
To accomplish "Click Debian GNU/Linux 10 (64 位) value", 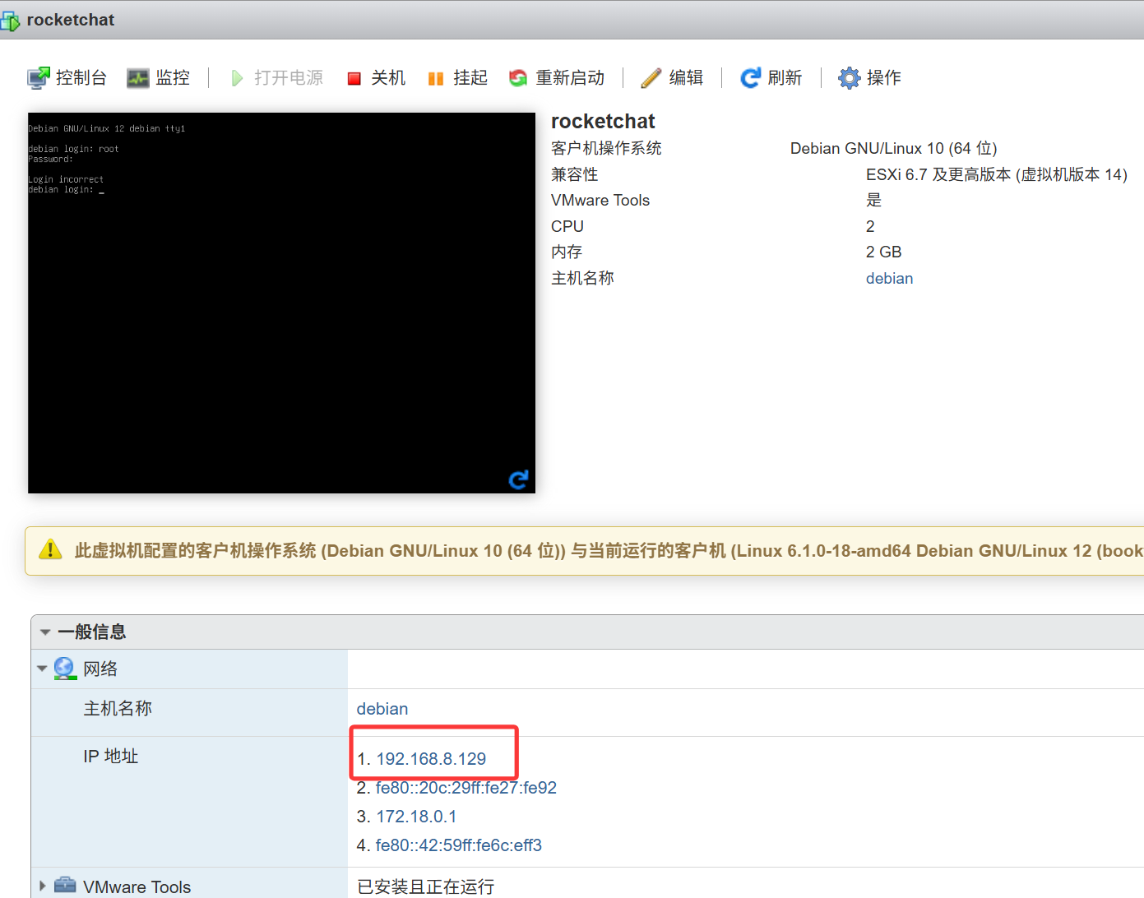I will [x=893, y=148].
